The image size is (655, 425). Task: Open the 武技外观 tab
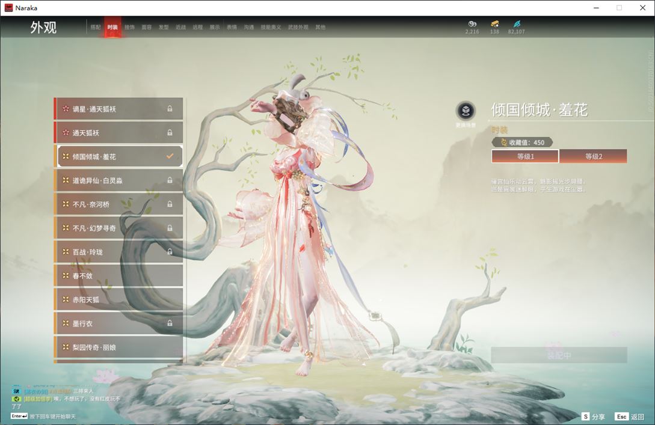(298, 27)
